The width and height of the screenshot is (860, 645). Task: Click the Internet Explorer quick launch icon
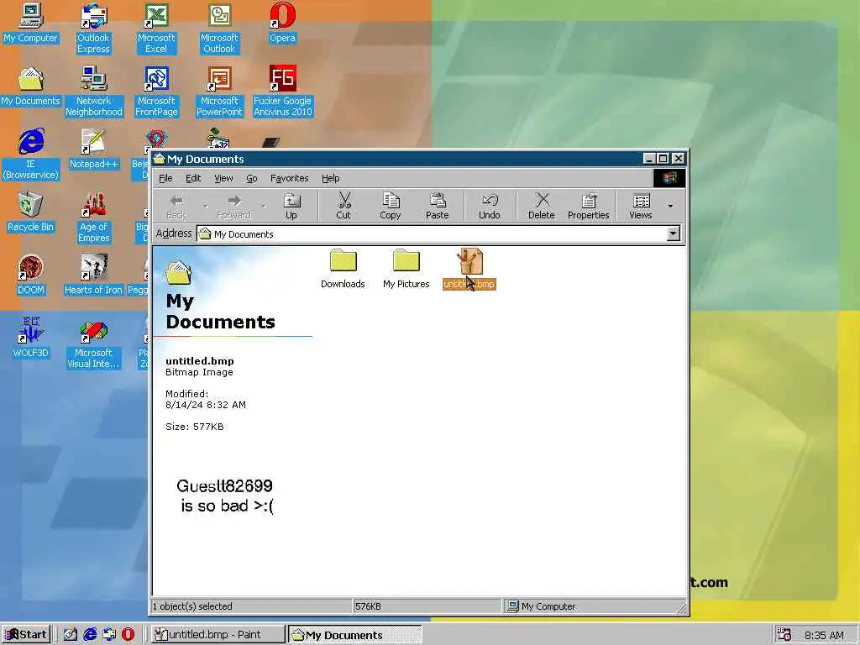click(90, 635)
